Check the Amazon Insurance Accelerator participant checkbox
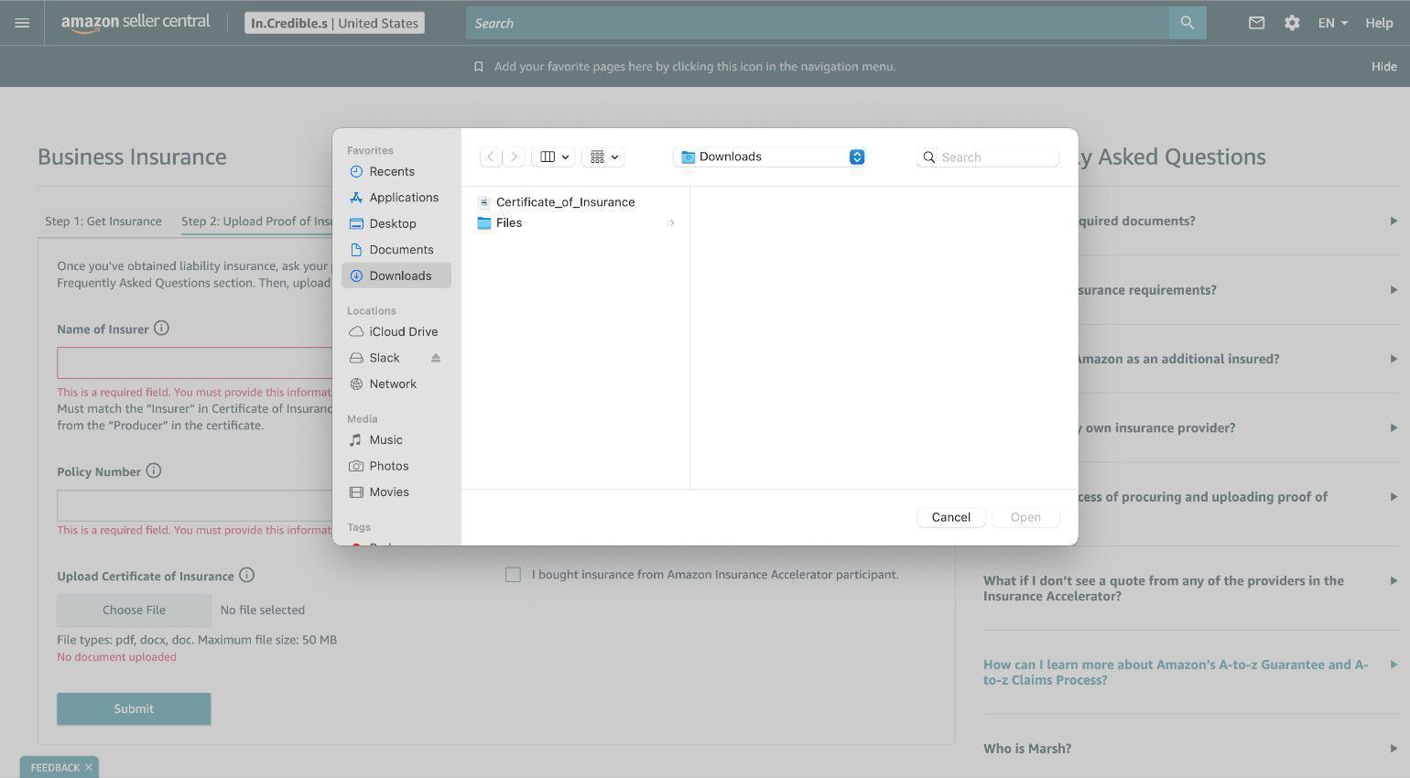1410x778 pixels. 513,574
